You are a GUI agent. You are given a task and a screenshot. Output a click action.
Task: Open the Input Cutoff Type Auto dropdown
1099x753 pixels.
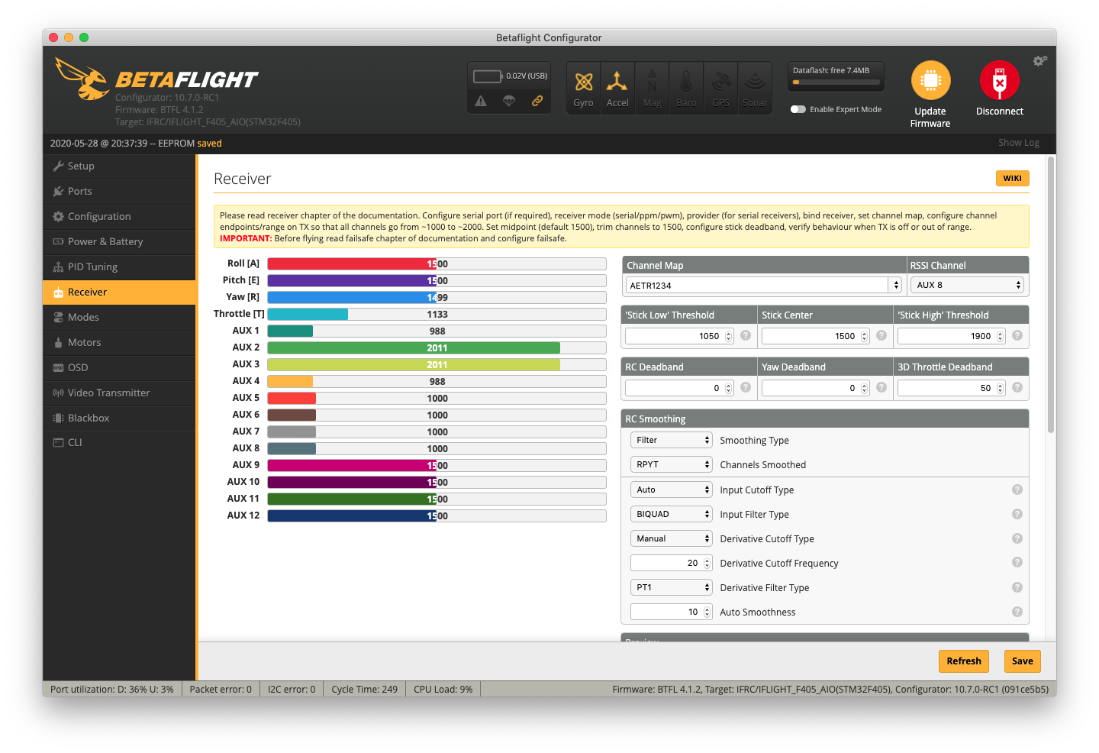(x=672, y=490)
